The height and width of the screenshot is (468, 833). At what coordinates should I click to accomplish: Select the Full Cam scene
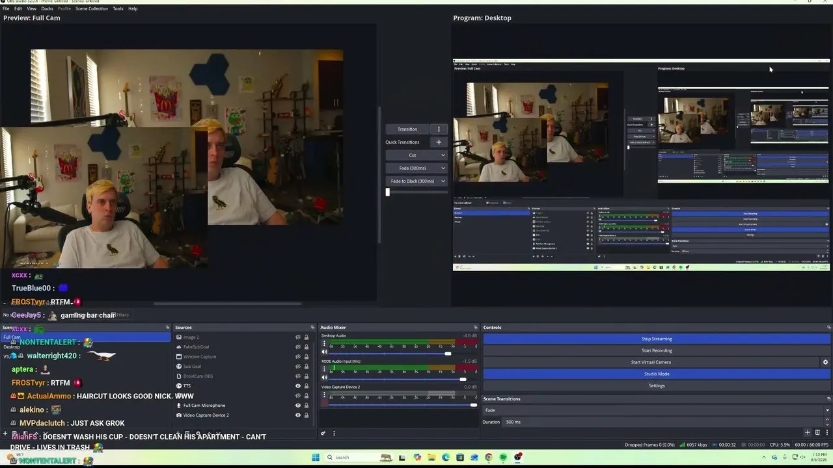[x=86, y=337]
